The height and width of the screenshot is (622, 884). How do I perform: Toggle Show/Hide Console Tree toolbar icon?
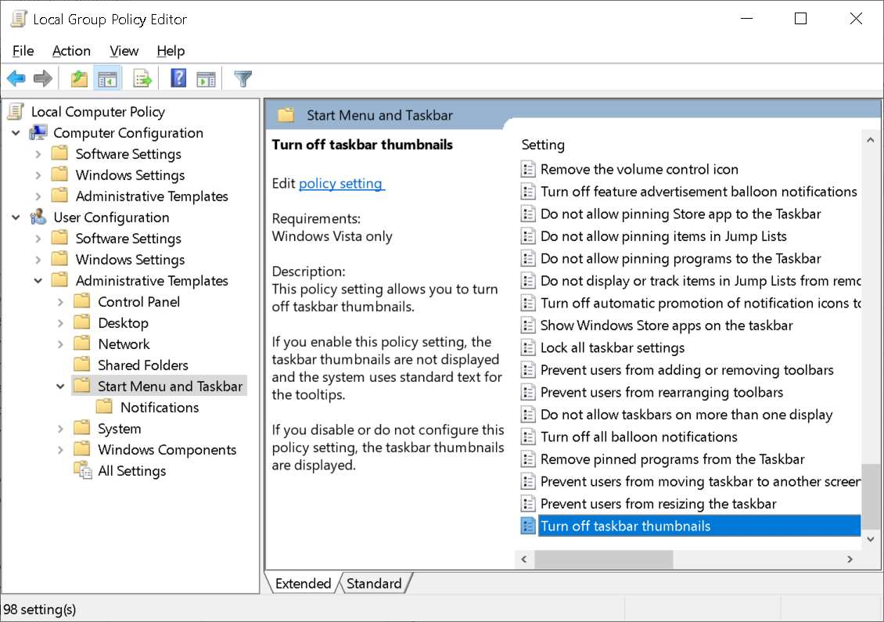tap(107, 78)
